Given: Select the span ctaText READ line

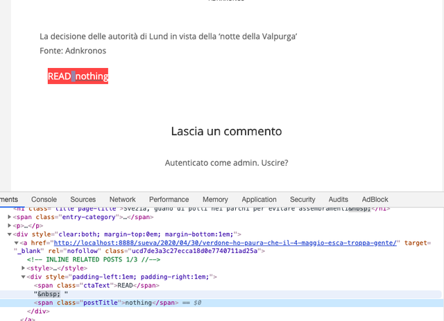Looking at the screenshot, I should point(96,286).
